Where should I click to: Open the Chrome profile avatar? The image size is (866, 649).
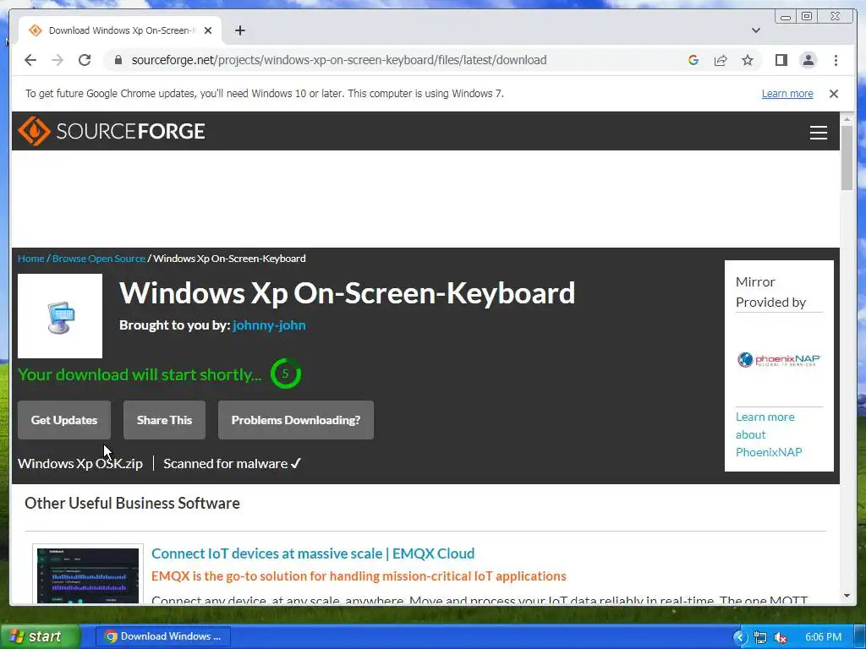click(x=808, y=60)
